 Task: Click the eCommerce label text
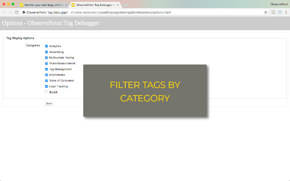pyautogui.click(x=57, y=75)
